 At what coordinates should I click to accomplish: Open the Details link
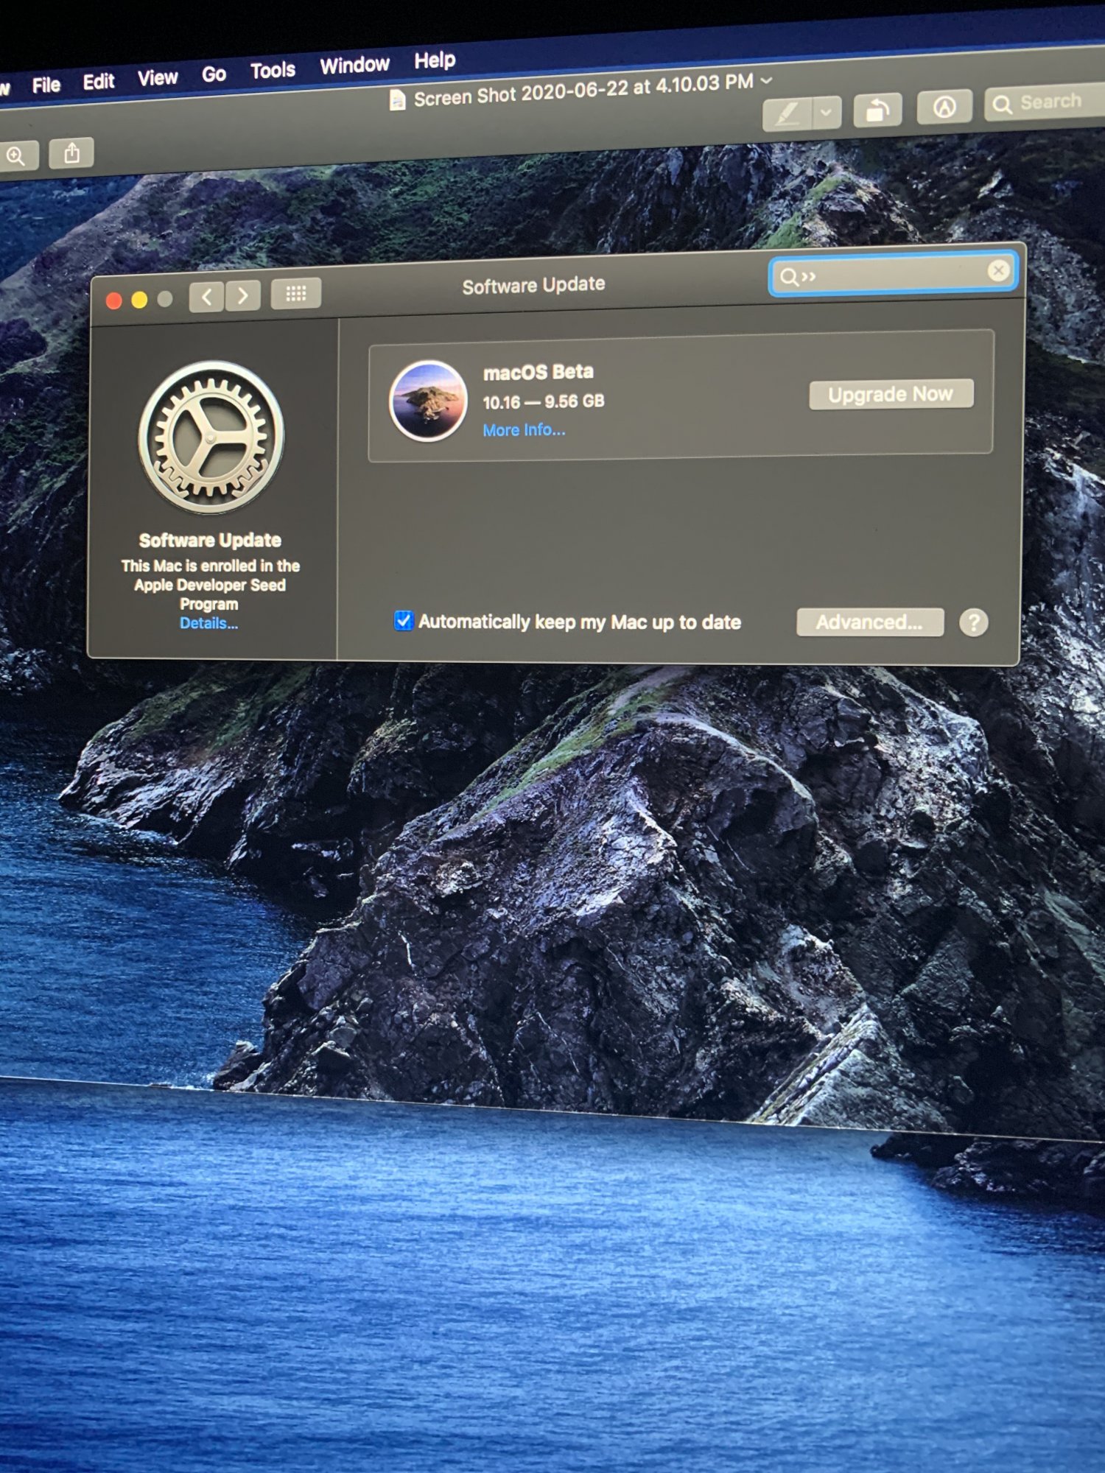(208, 624)
